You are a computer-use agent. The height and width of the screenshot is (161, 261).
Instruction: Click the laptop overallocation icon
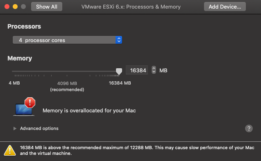click(x=24, y=110)
